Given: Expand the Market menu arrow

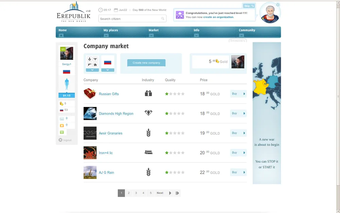Looking at the screenshot, I should click(151, 35).
